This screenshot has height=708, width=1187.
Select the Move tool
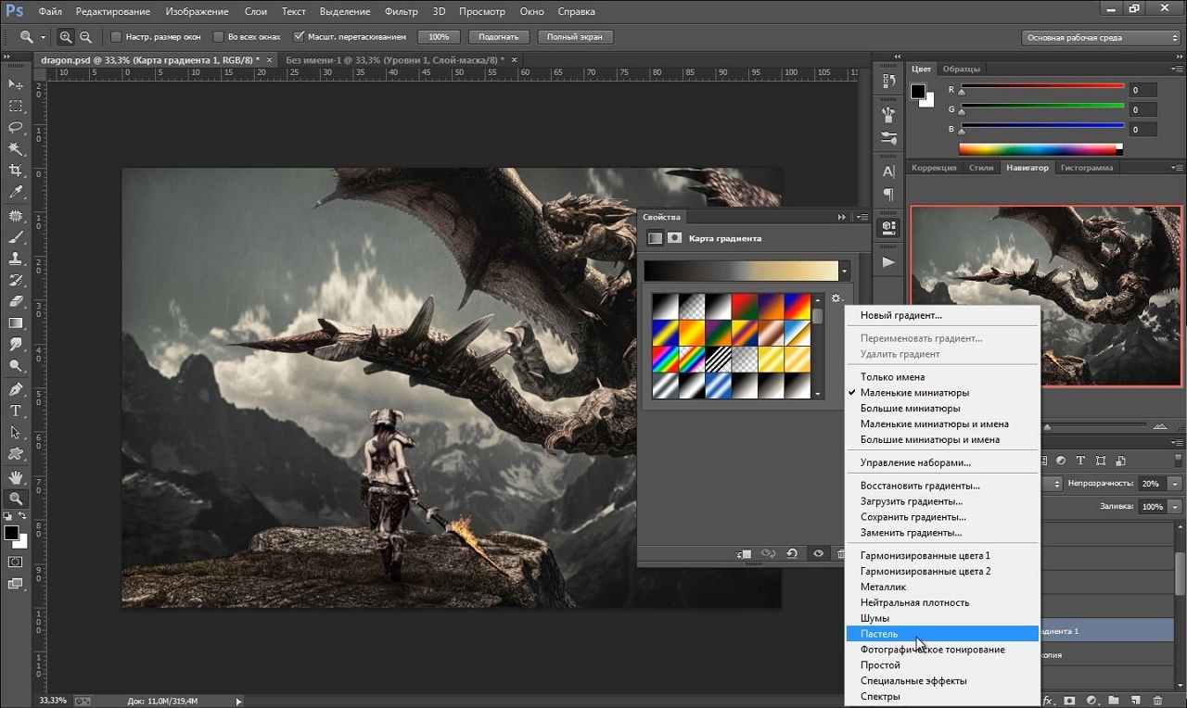16,84
